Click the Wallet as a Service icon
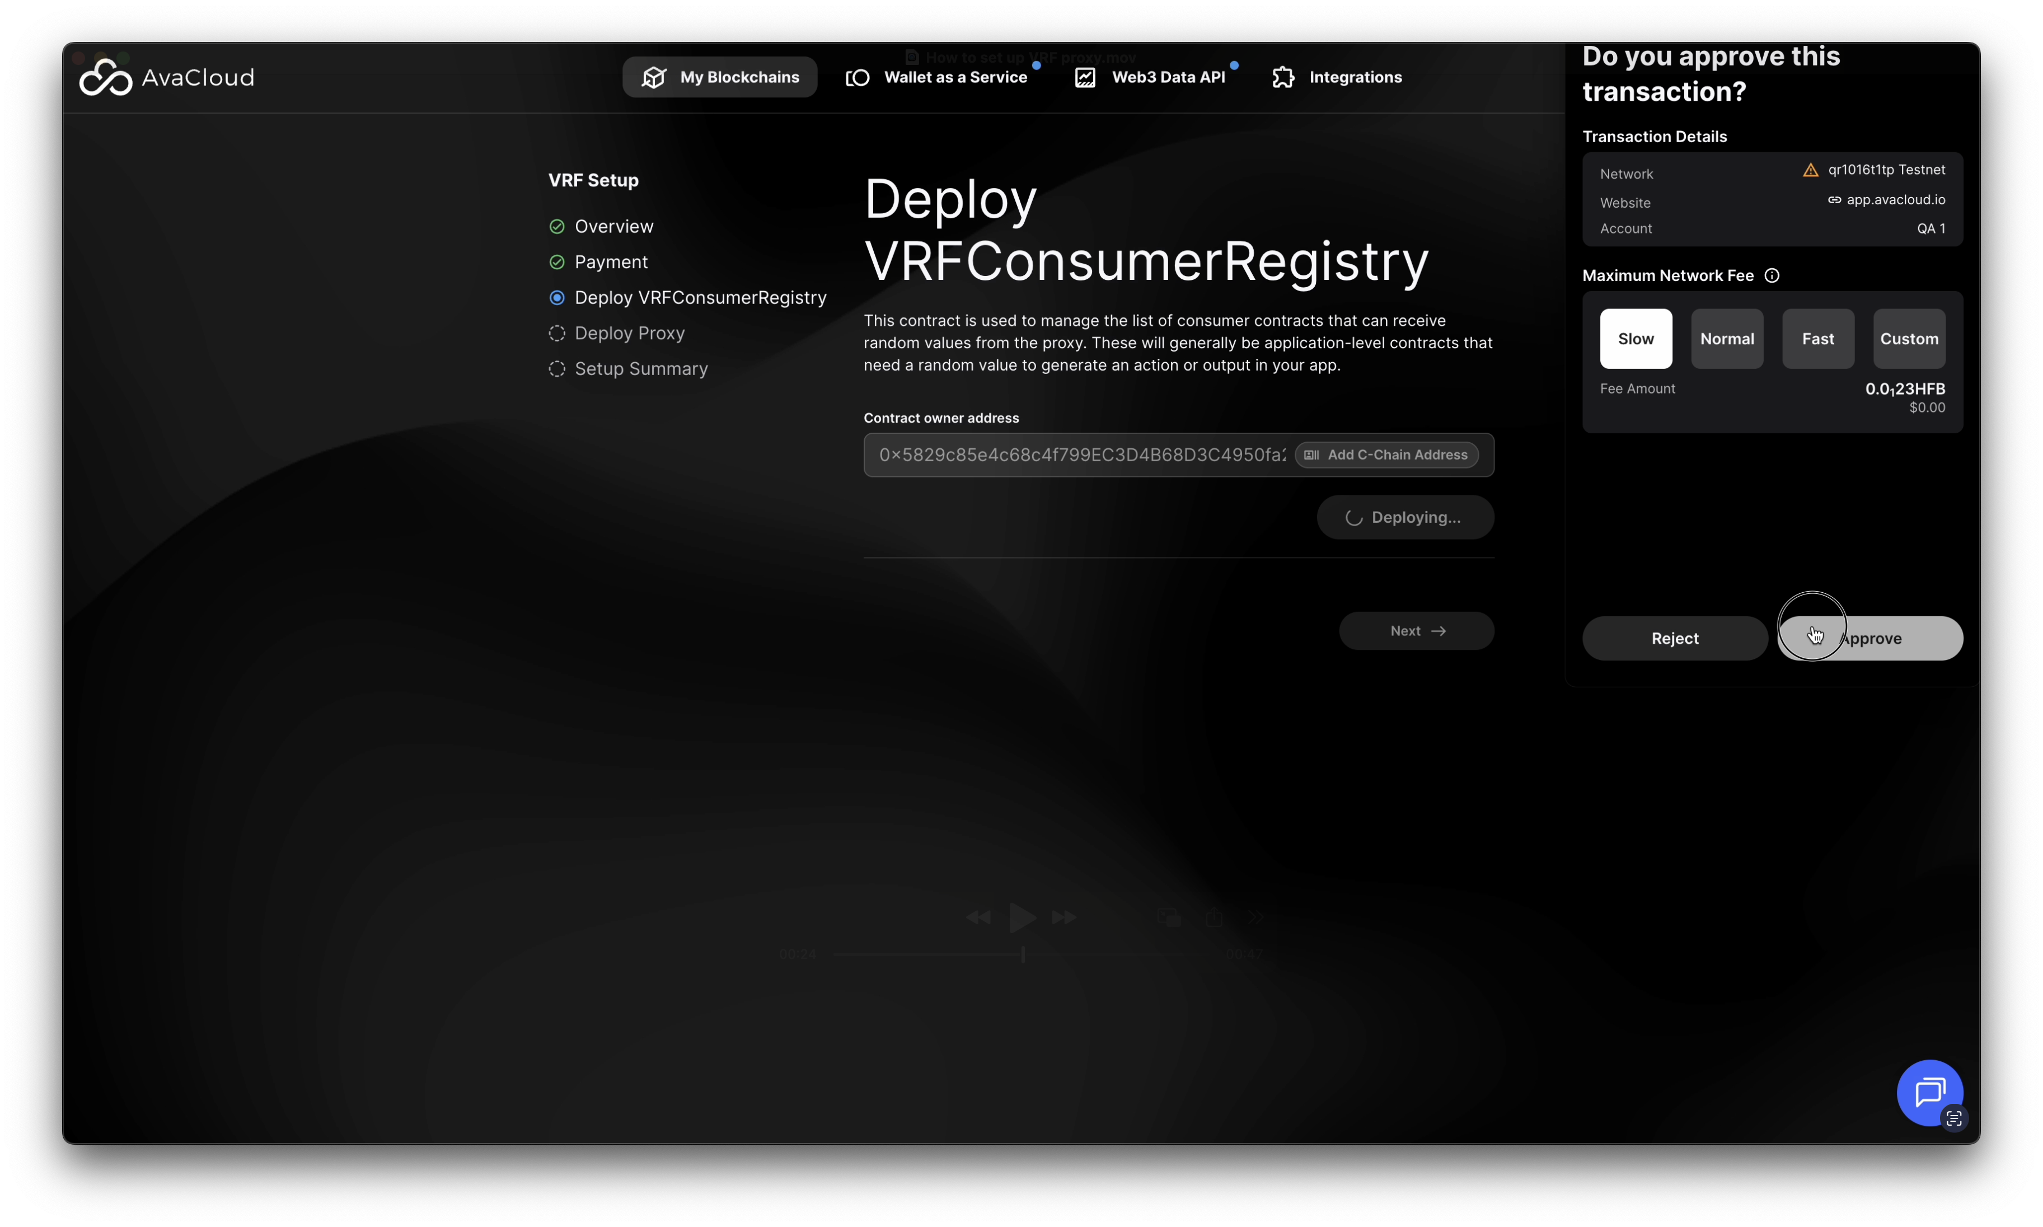2043x1227 pixels. [858, 78]
